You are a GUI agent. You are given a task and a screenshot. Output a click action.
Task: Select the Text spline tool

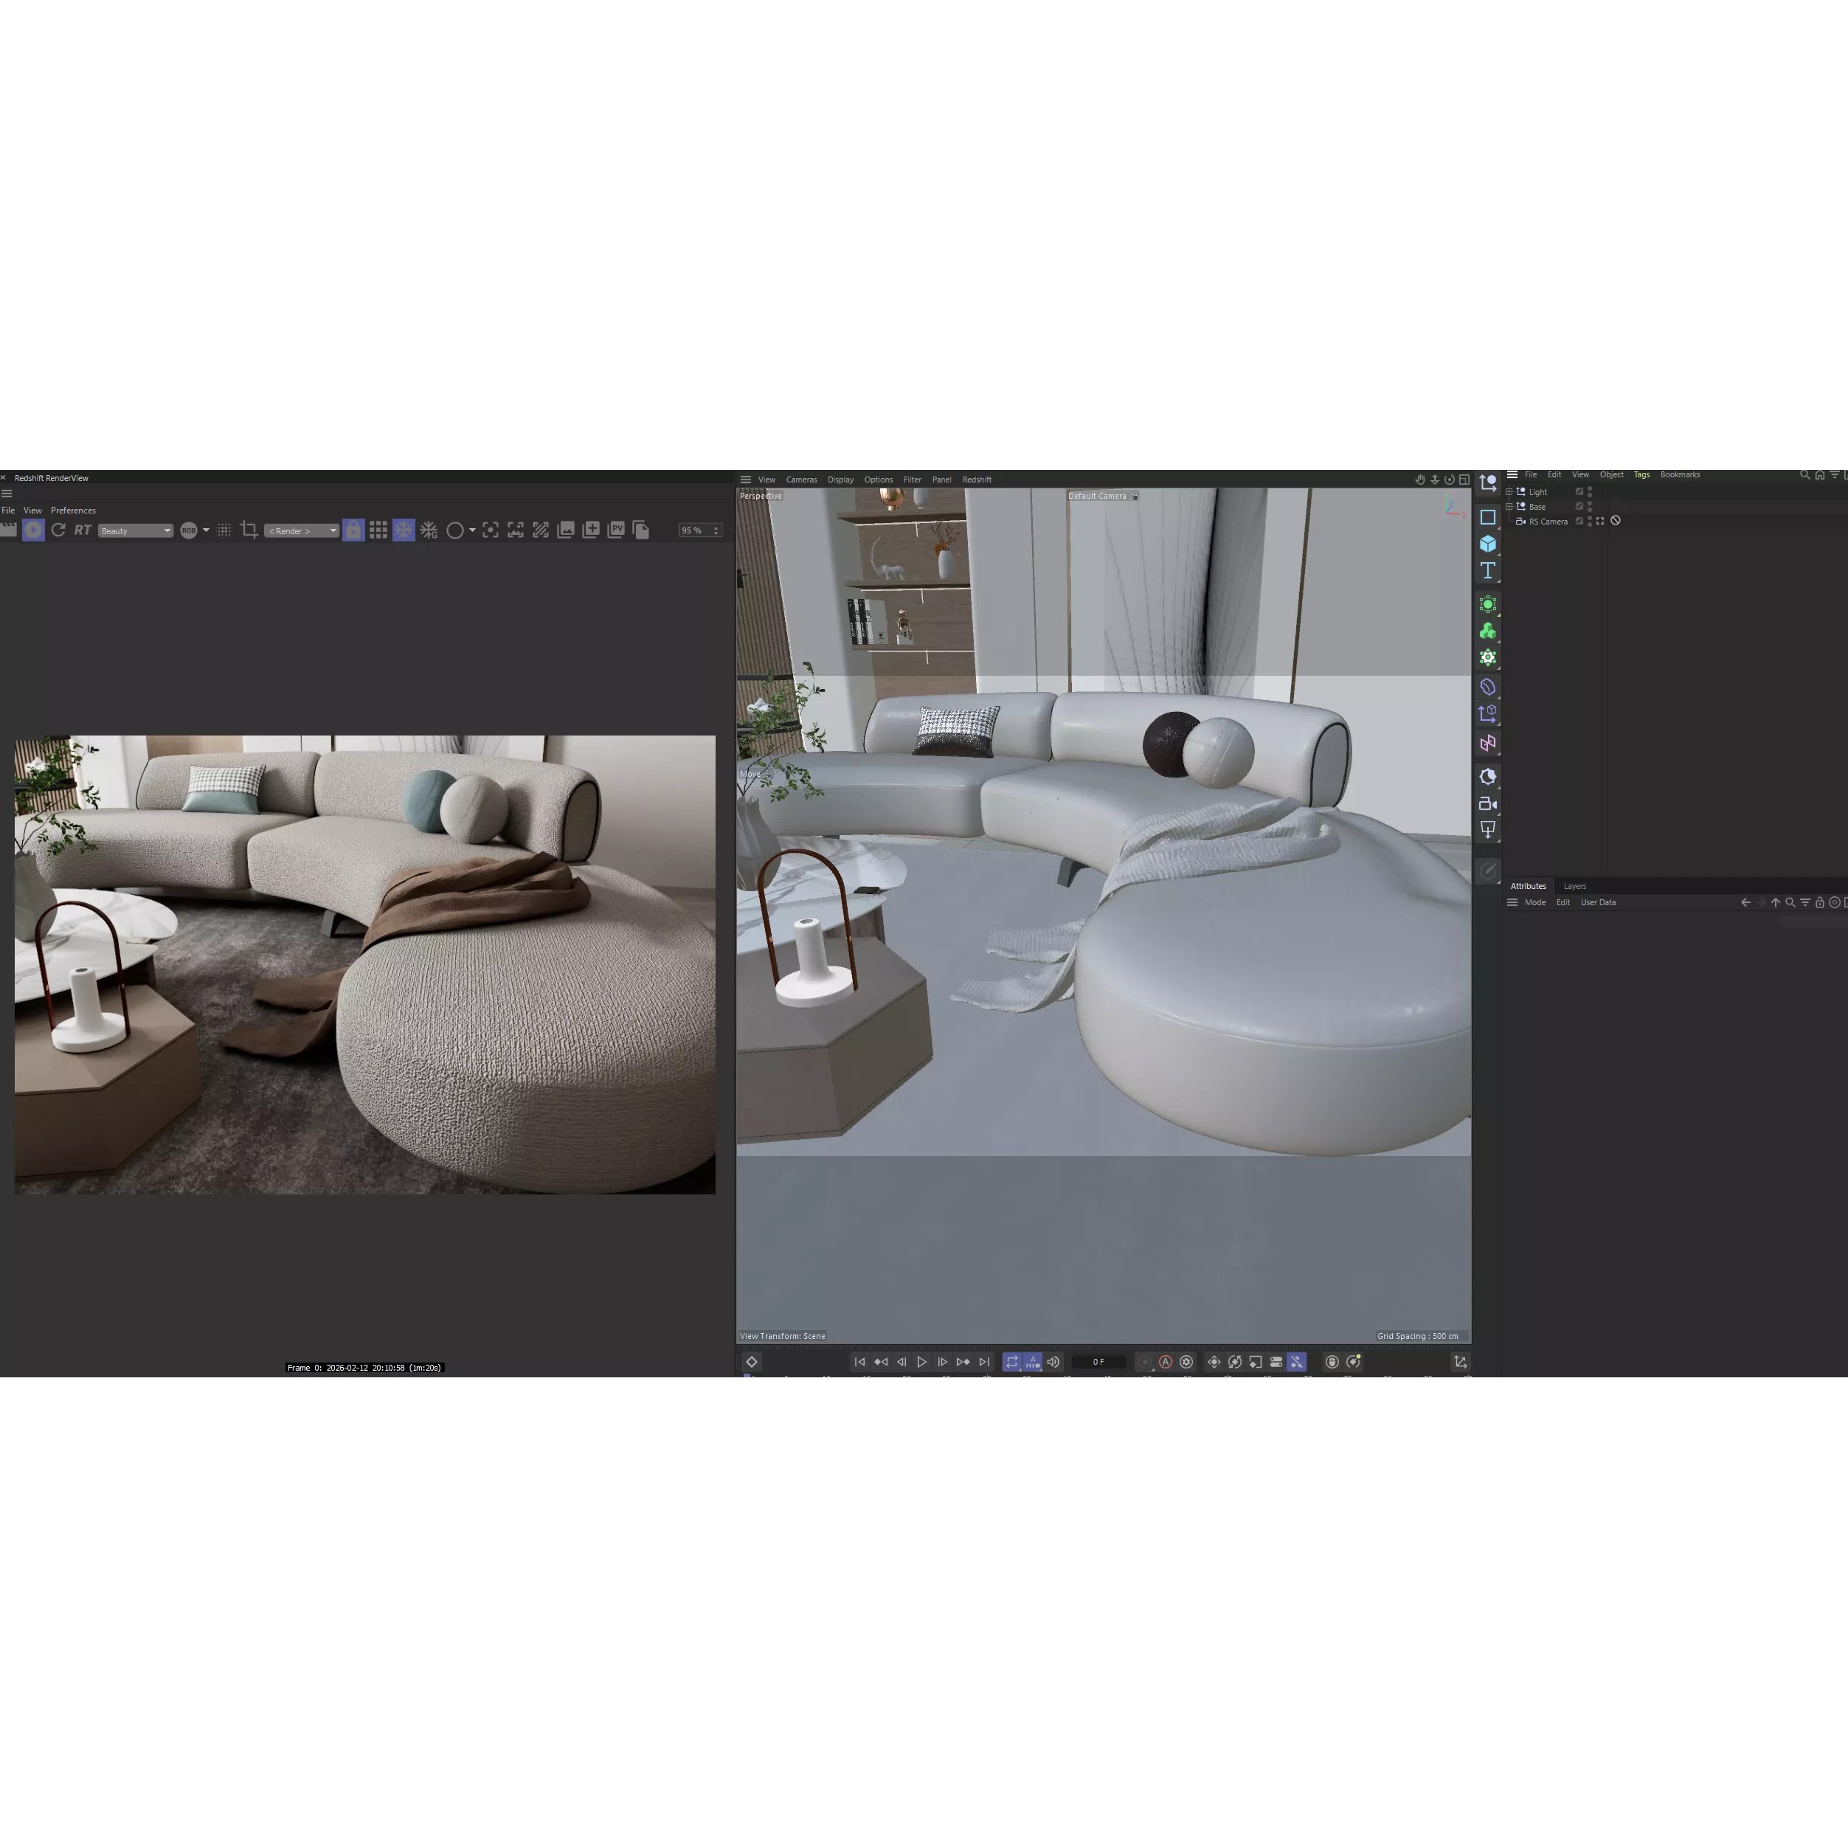[1487, 571]
